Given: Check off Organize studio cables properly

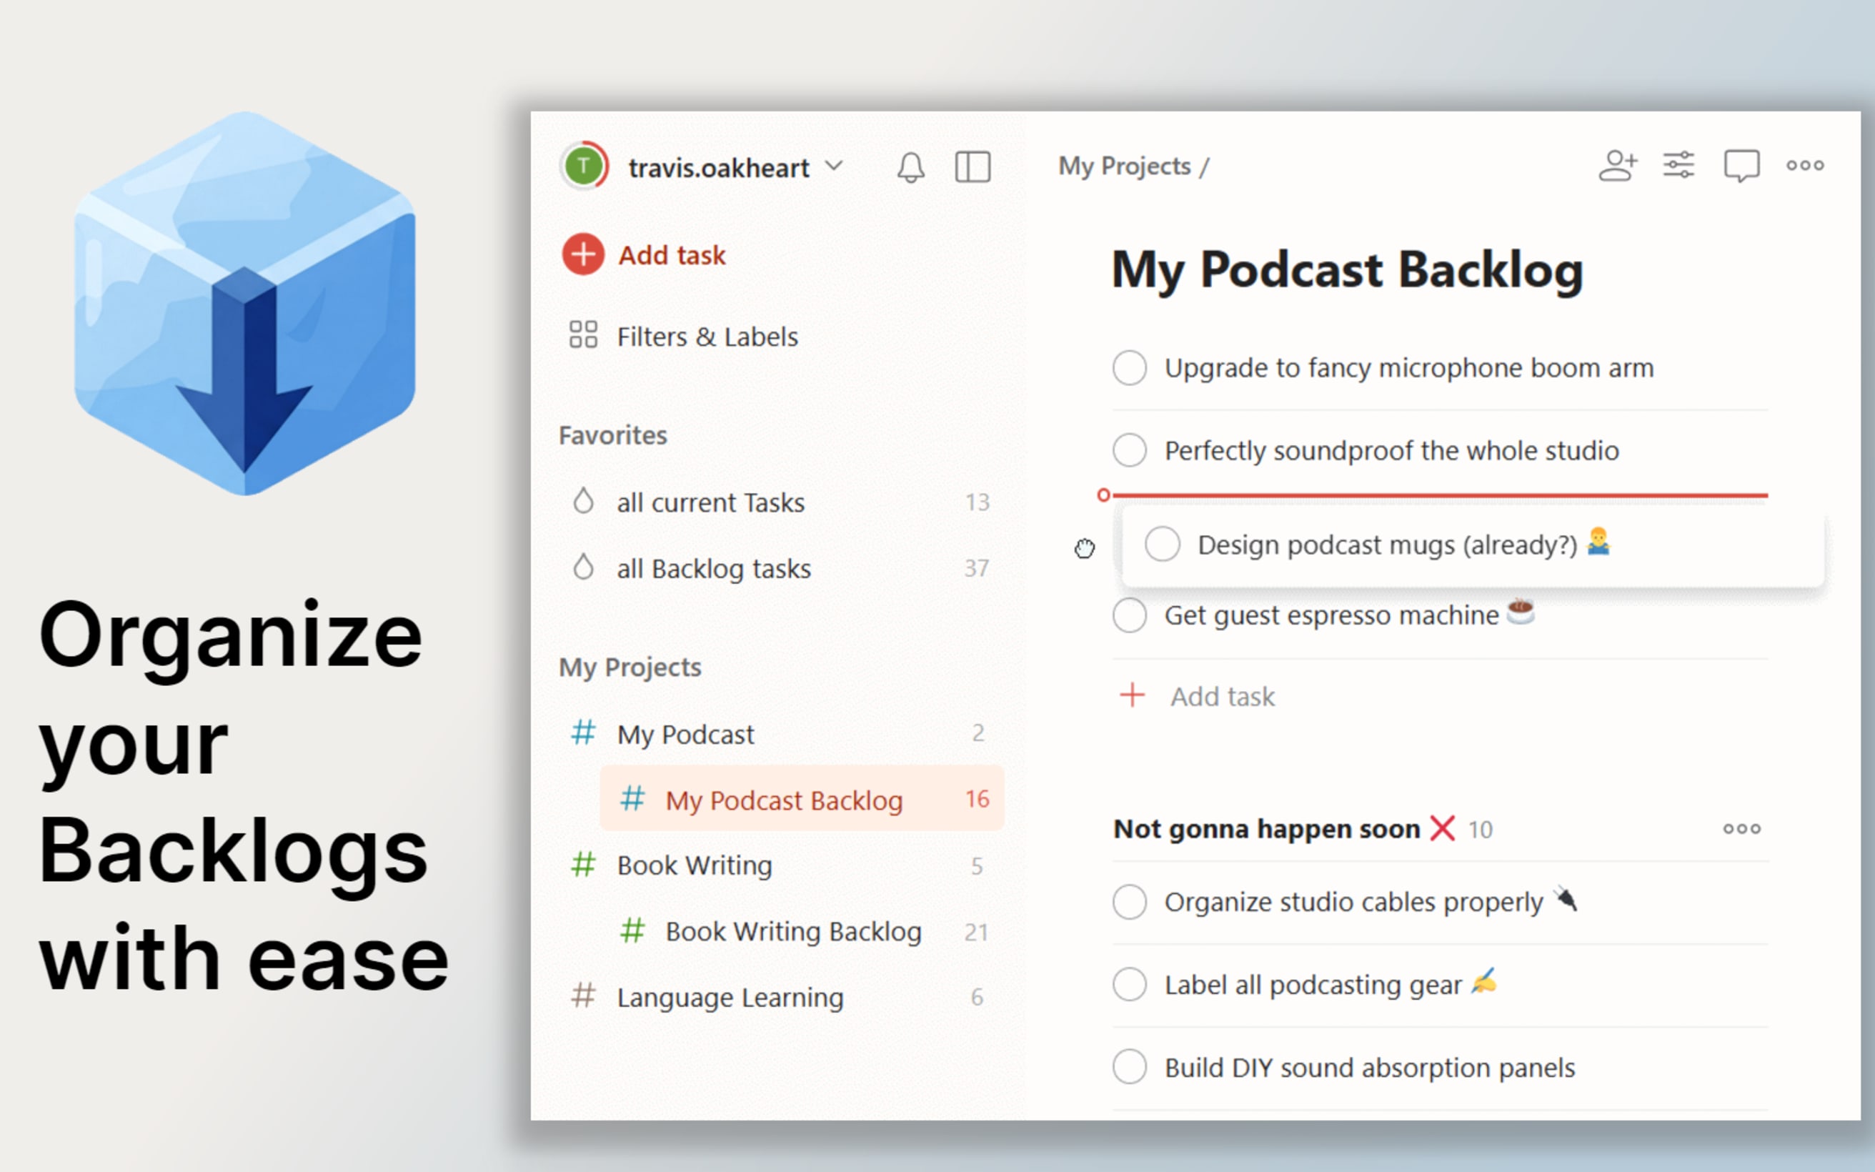Looking at the screenshot, I should (x=1130, y=903).
